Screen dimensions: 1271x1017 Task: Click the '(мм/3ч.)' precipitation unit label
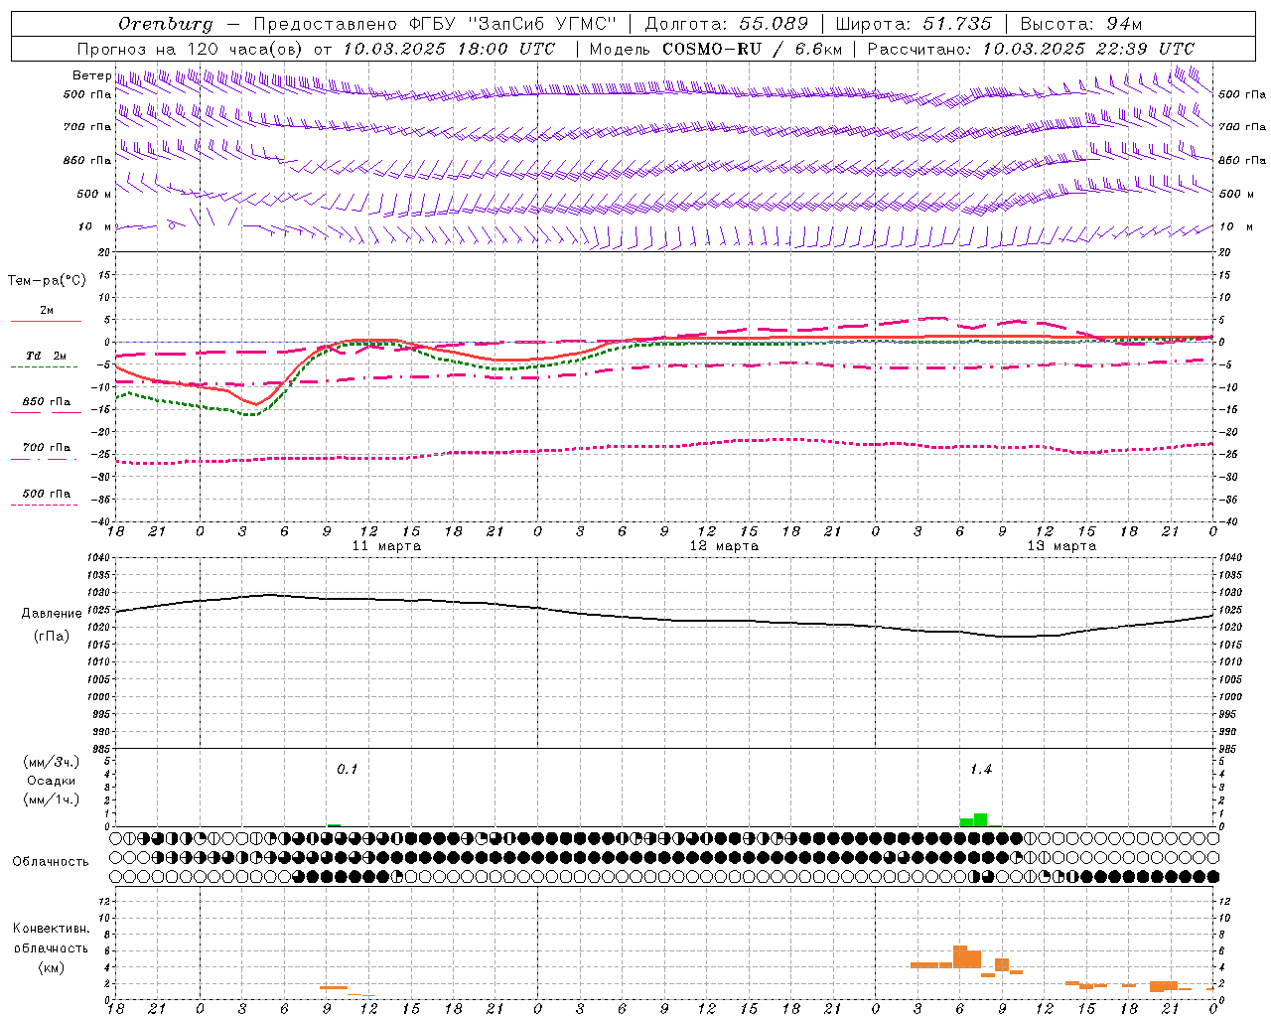click(51, 762)
